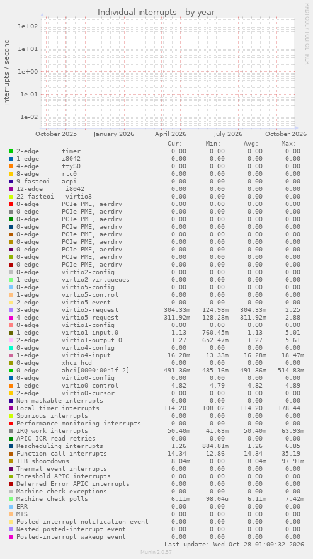Image resolution: width=313 pixels, height=559 pixels.
Task: Click the 'January 2026' x-axis label
Action: [114, 134]
